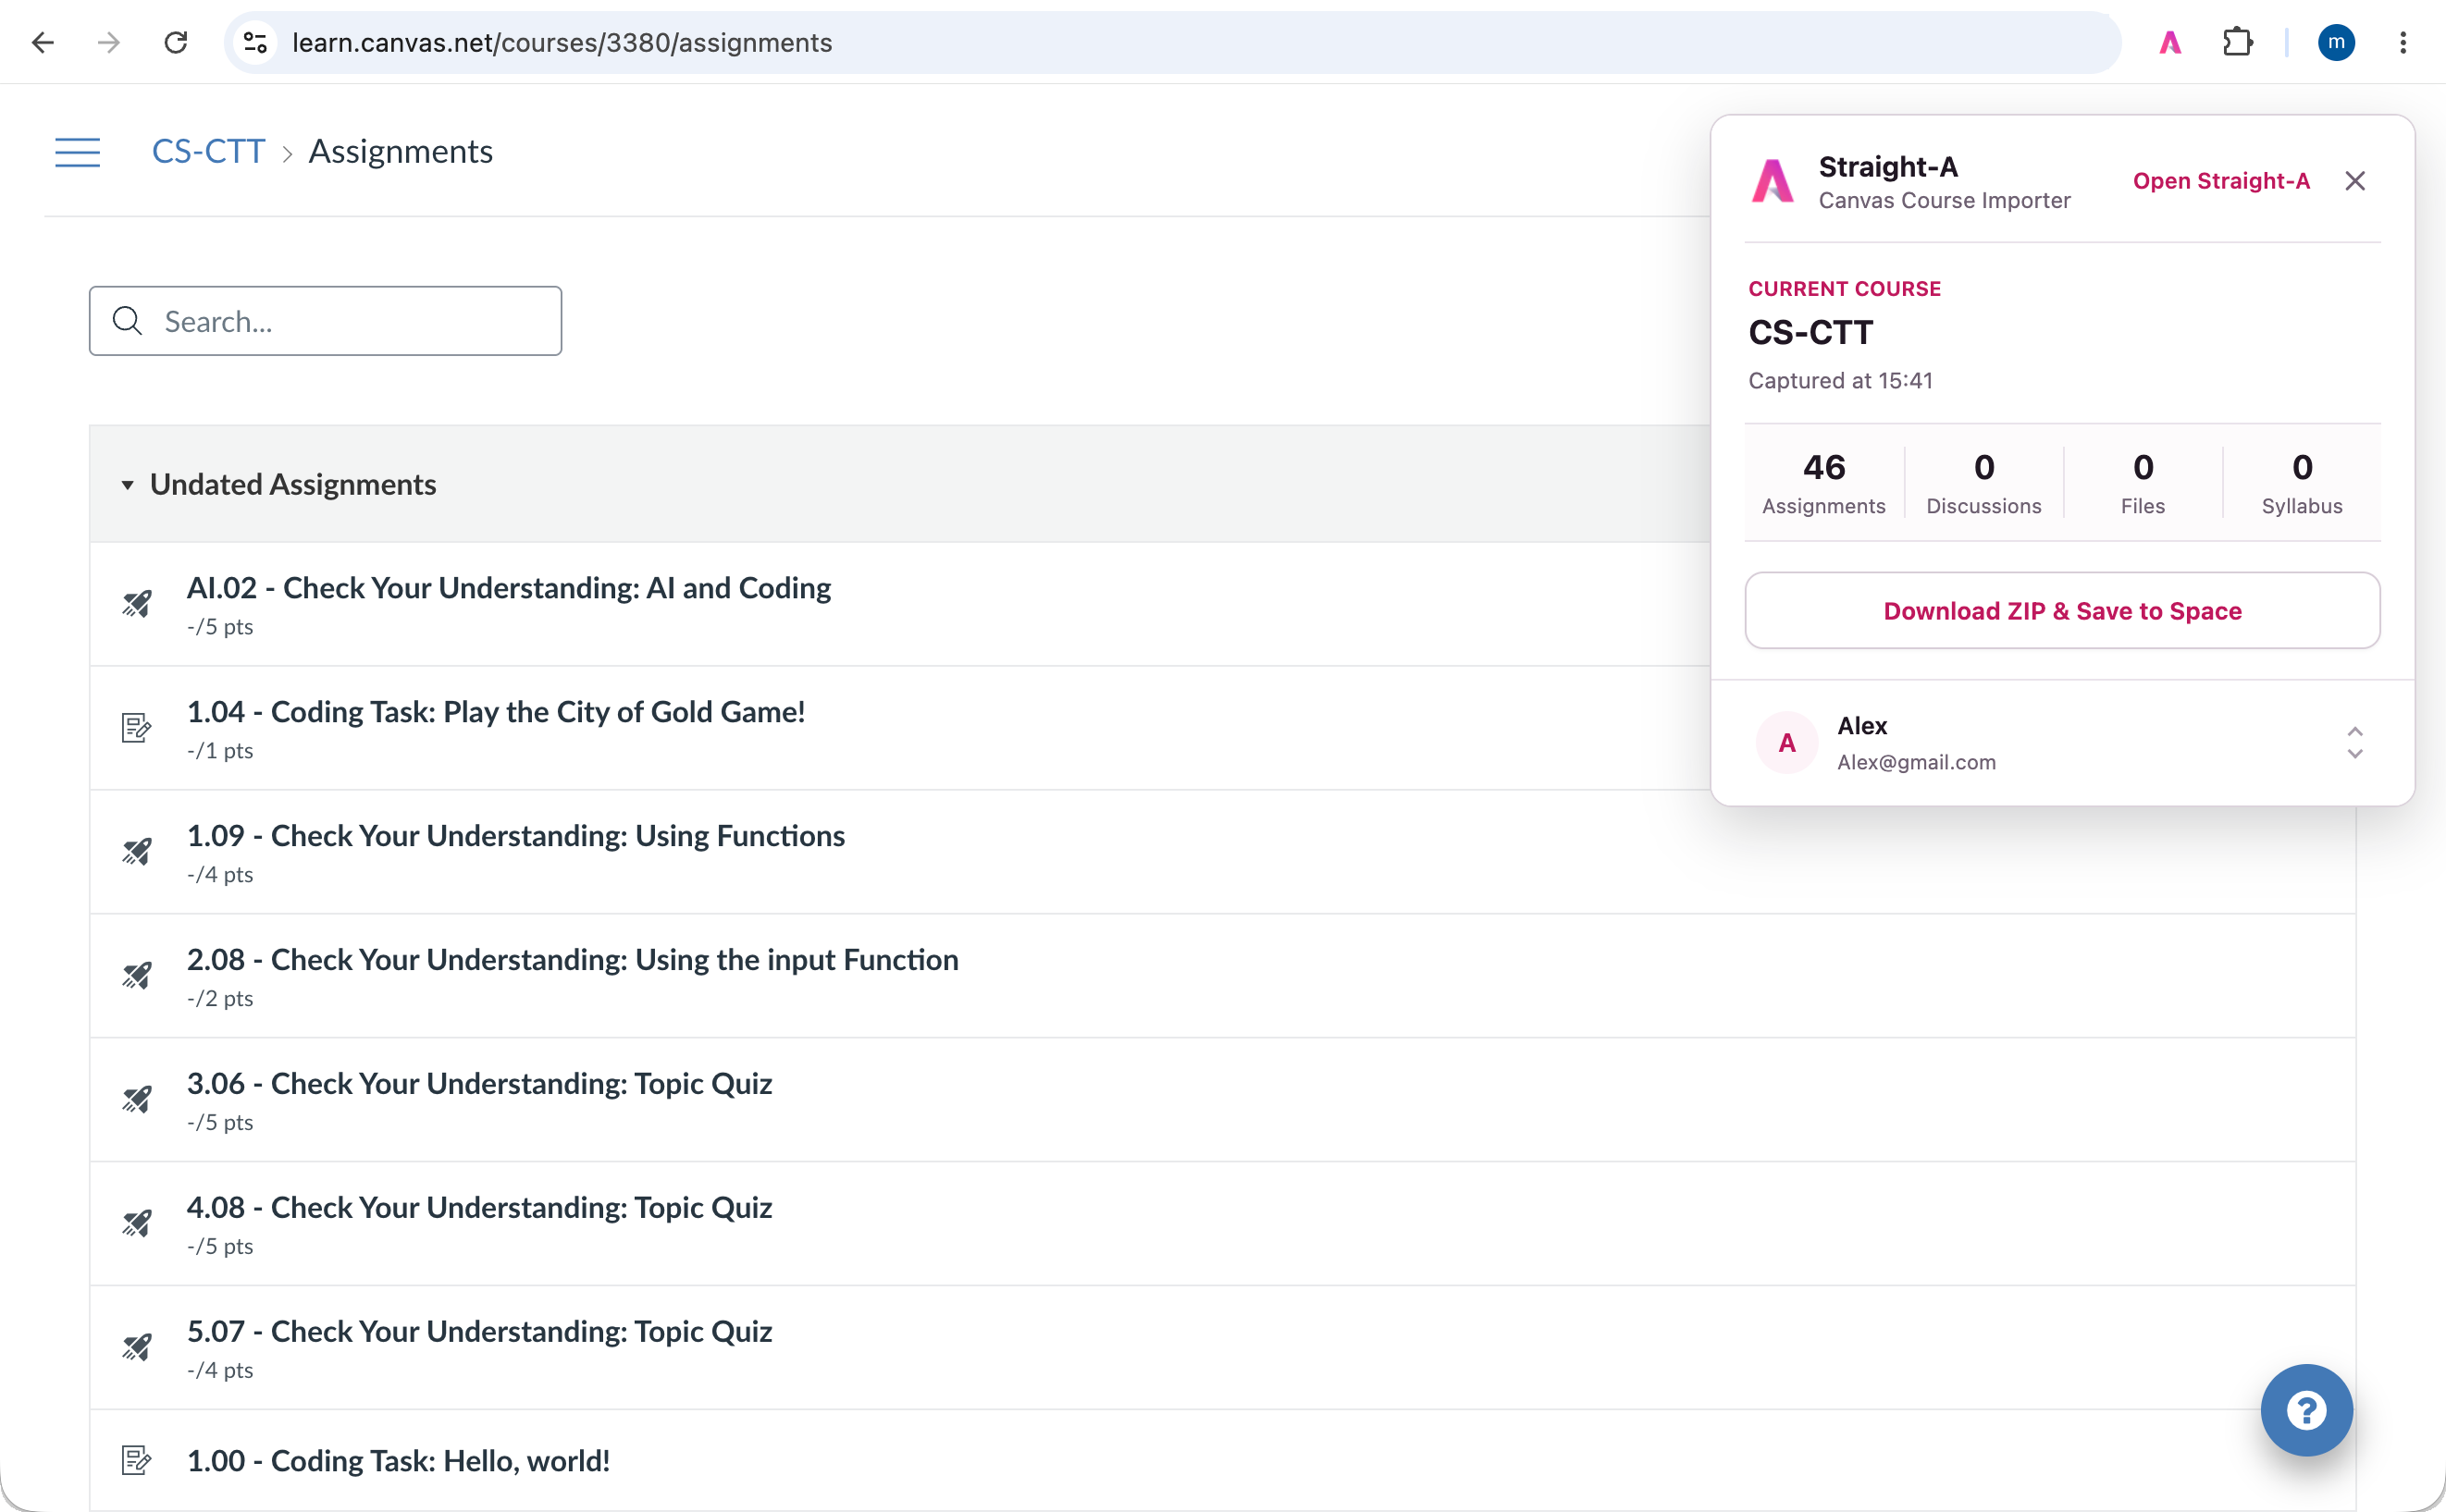Click the Alex@gmail.com account email
Screen dimensions: 2446x1512
pyautogui.click(x=1916, y=762)
